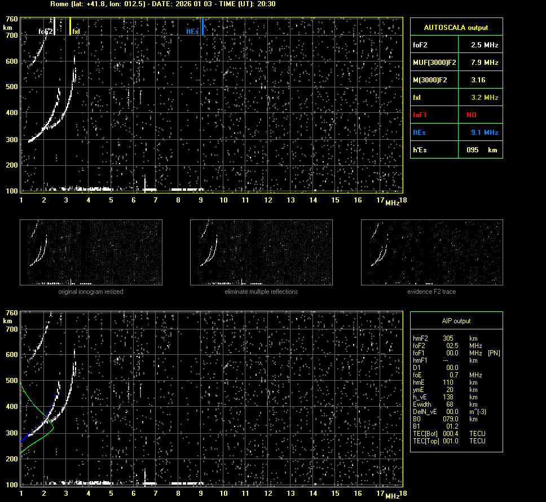Select the M(3000)F2 3.16 value cell

coord(478,80)
